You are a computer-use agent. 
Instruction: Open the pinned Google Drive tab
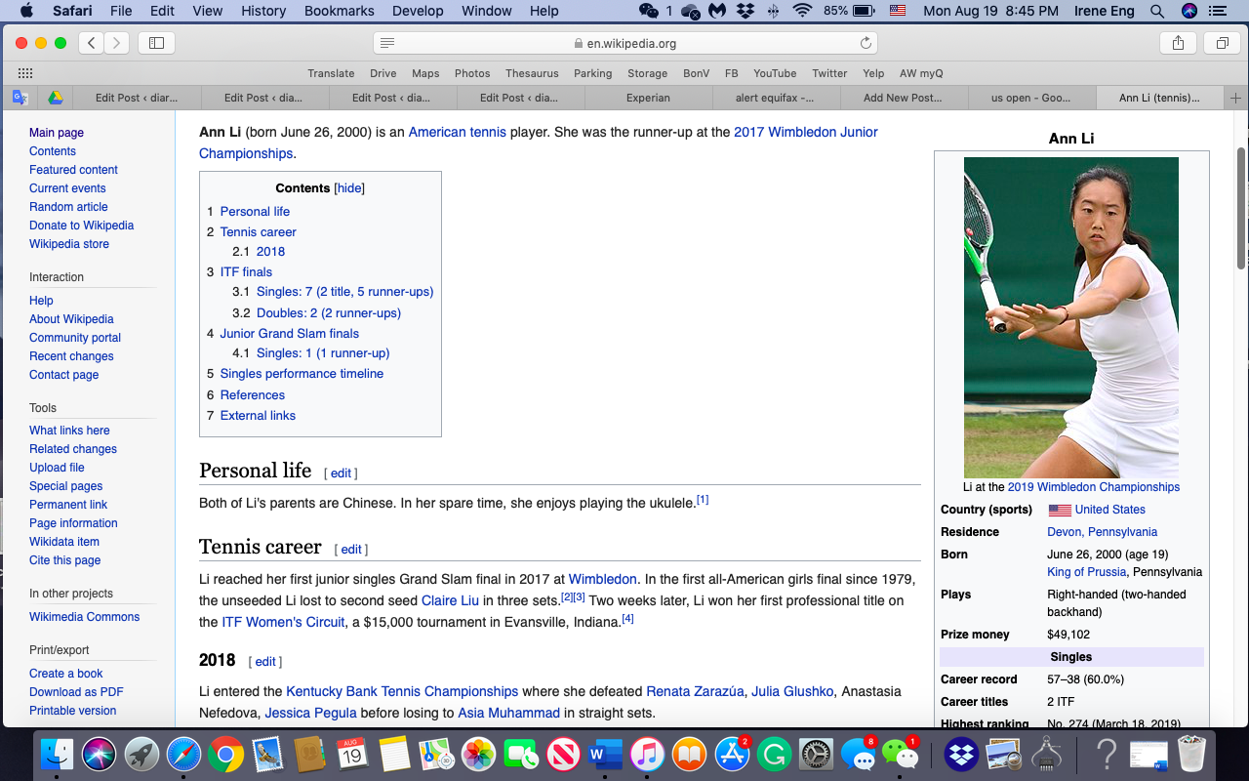57,98
